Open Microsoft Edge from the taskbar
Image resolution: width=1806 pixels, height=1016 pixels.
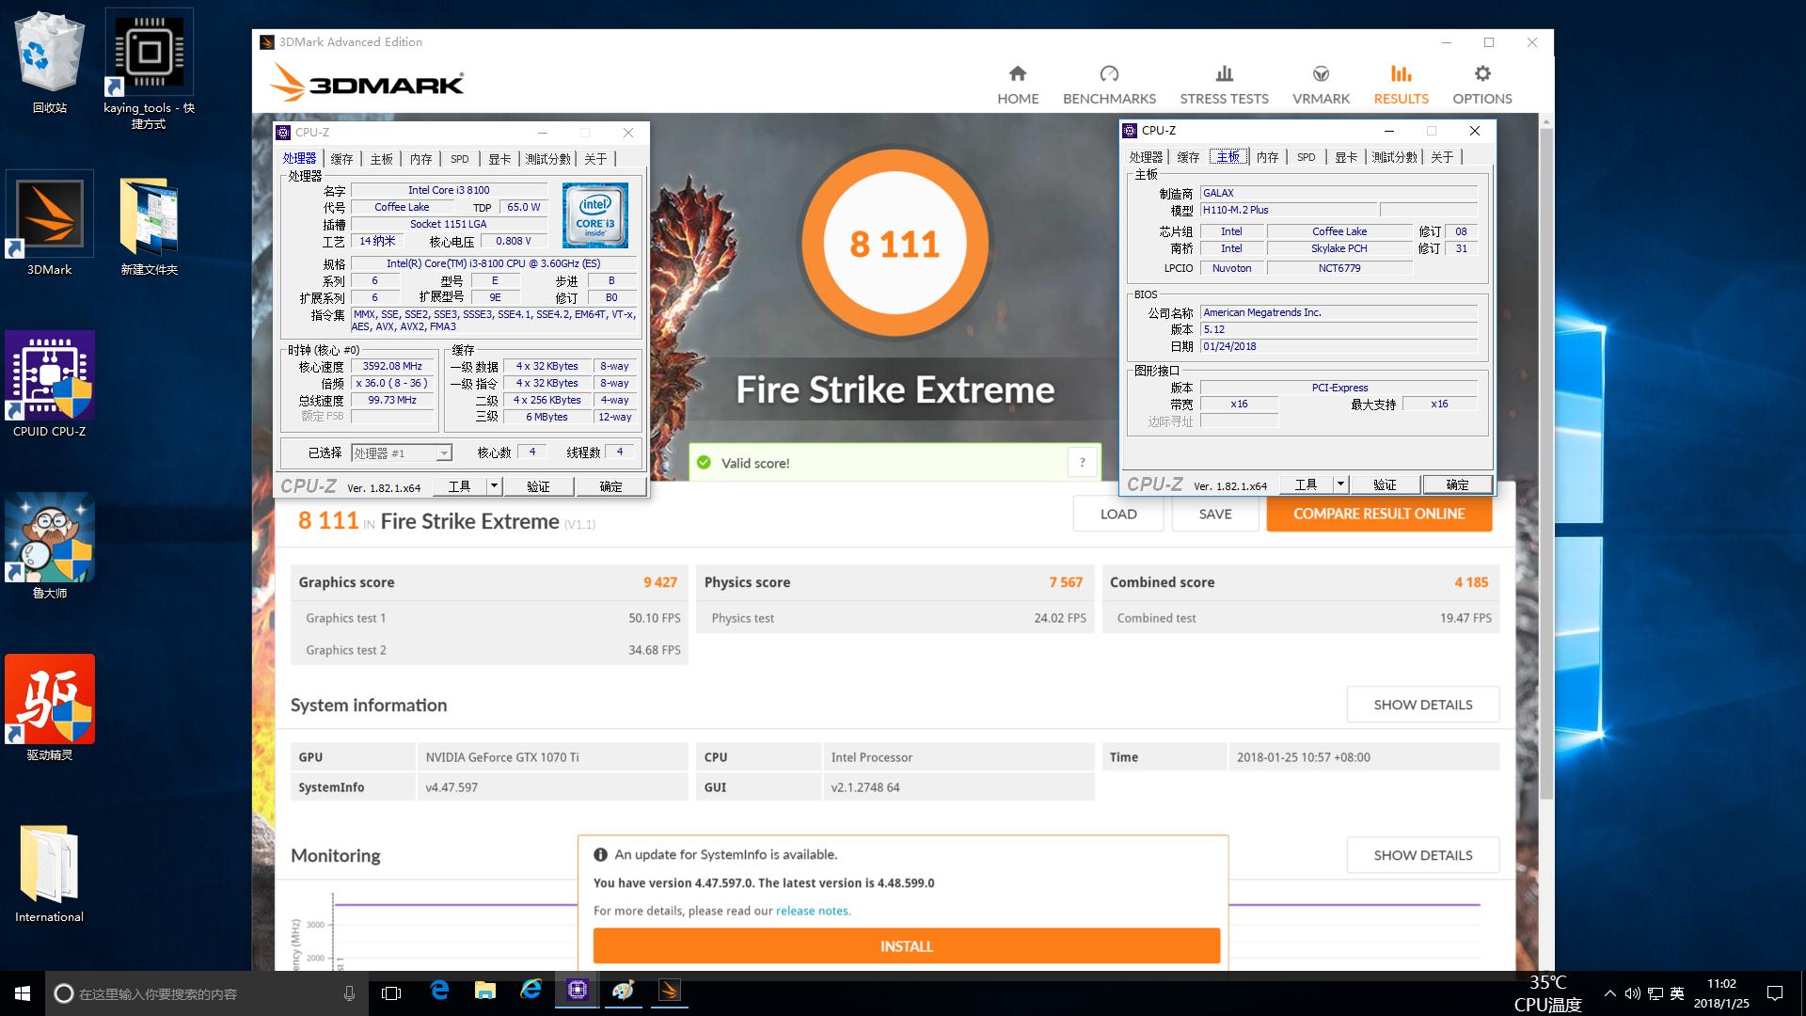(438, 992)
